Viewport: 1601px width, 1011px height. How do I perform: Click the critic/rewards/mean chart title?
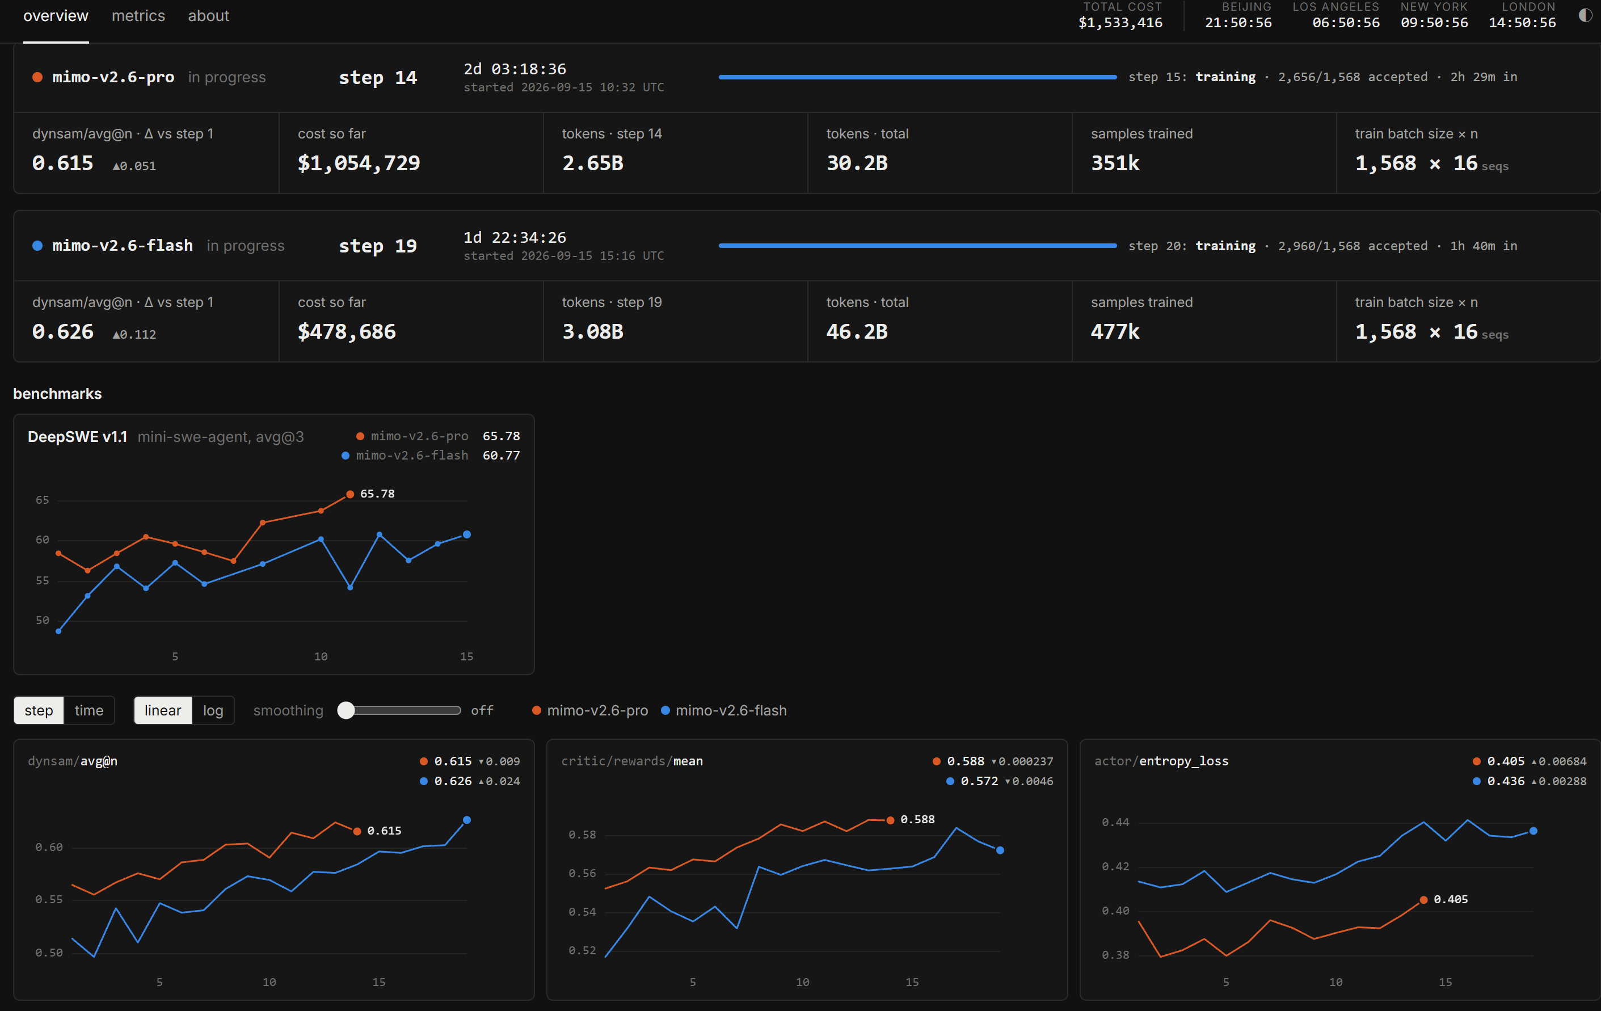click(x=631, y=761)
